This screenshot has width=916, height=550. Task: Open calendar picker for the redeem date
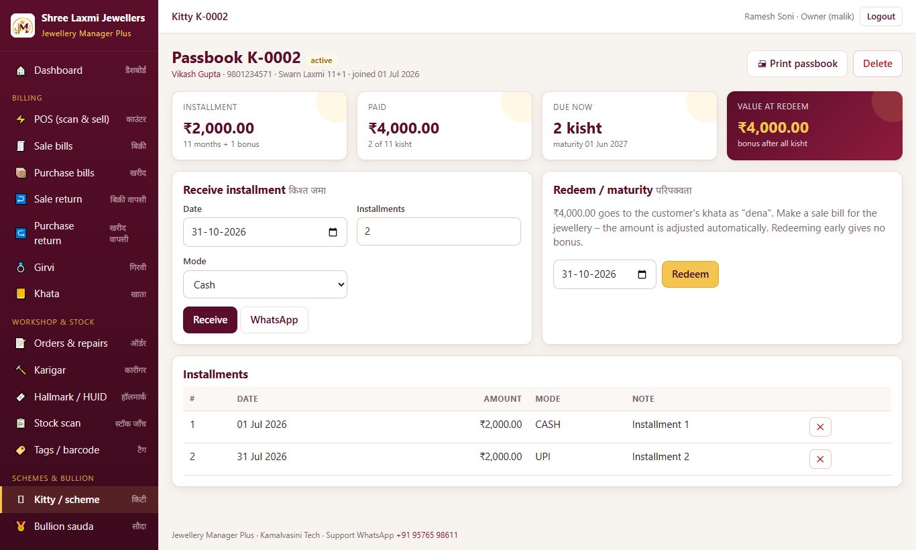click(642, 274)
